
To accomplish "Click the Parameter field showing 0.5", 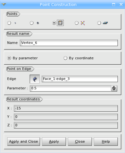I will (70, 88).
